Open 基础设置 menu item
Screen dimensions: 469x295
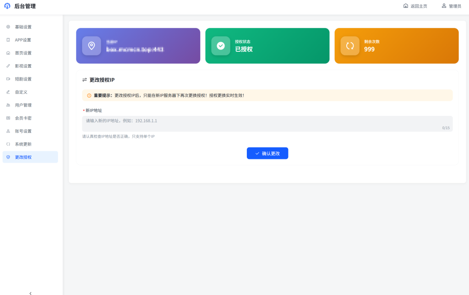(x=30, y=27)
